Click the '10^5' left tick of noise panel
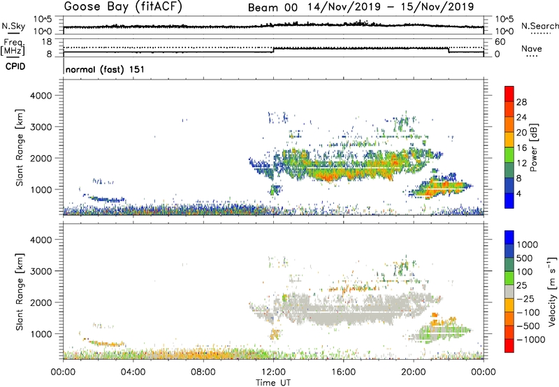Image resolution: width=559 pixels, height=387 pixels. click(43, 19)
